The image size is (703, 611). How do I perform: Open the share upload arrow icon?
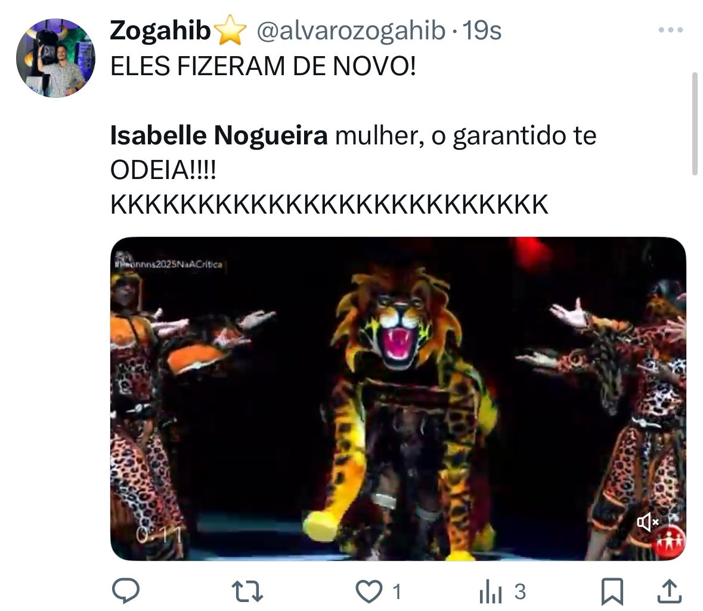[x=670, y=591]
